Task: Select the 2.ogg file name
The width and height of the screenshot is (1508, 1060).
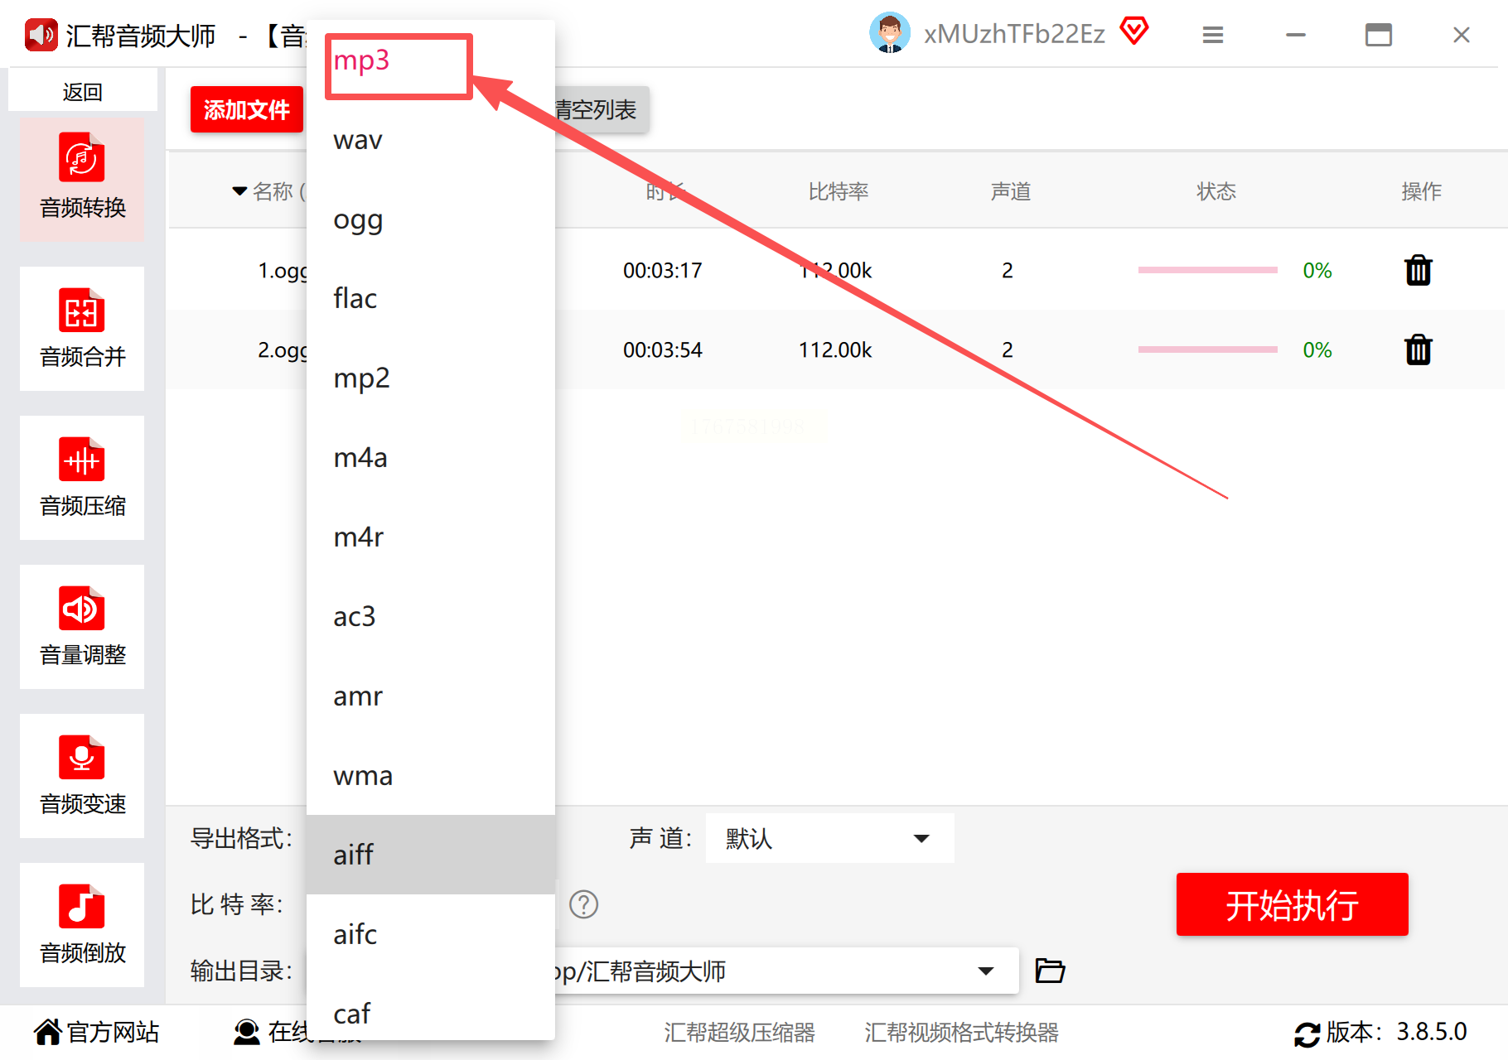Action: coord(282,350)
